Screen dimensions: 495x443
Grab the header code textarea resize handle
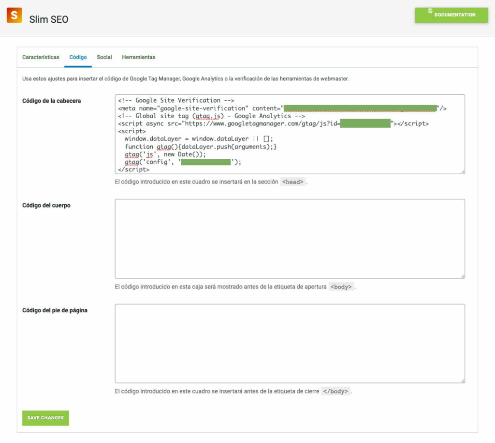click(463, 172)
